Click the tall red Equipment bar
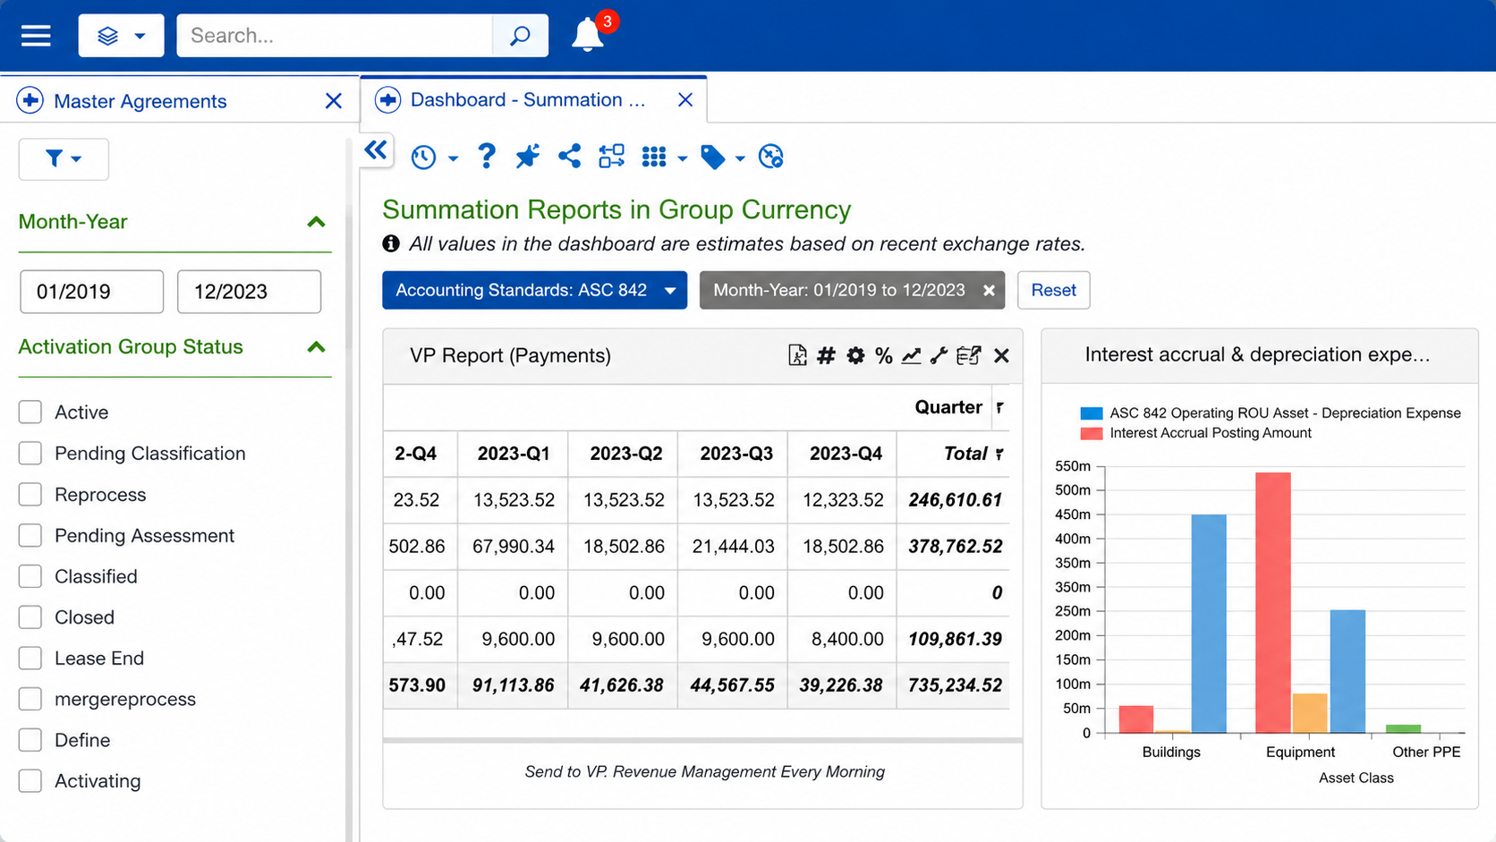 click(1273, 602)
